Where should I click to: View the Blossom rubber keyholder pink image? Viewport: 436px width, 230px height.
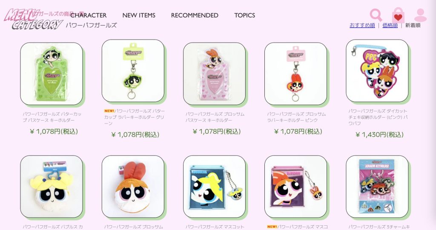(295, 74)
